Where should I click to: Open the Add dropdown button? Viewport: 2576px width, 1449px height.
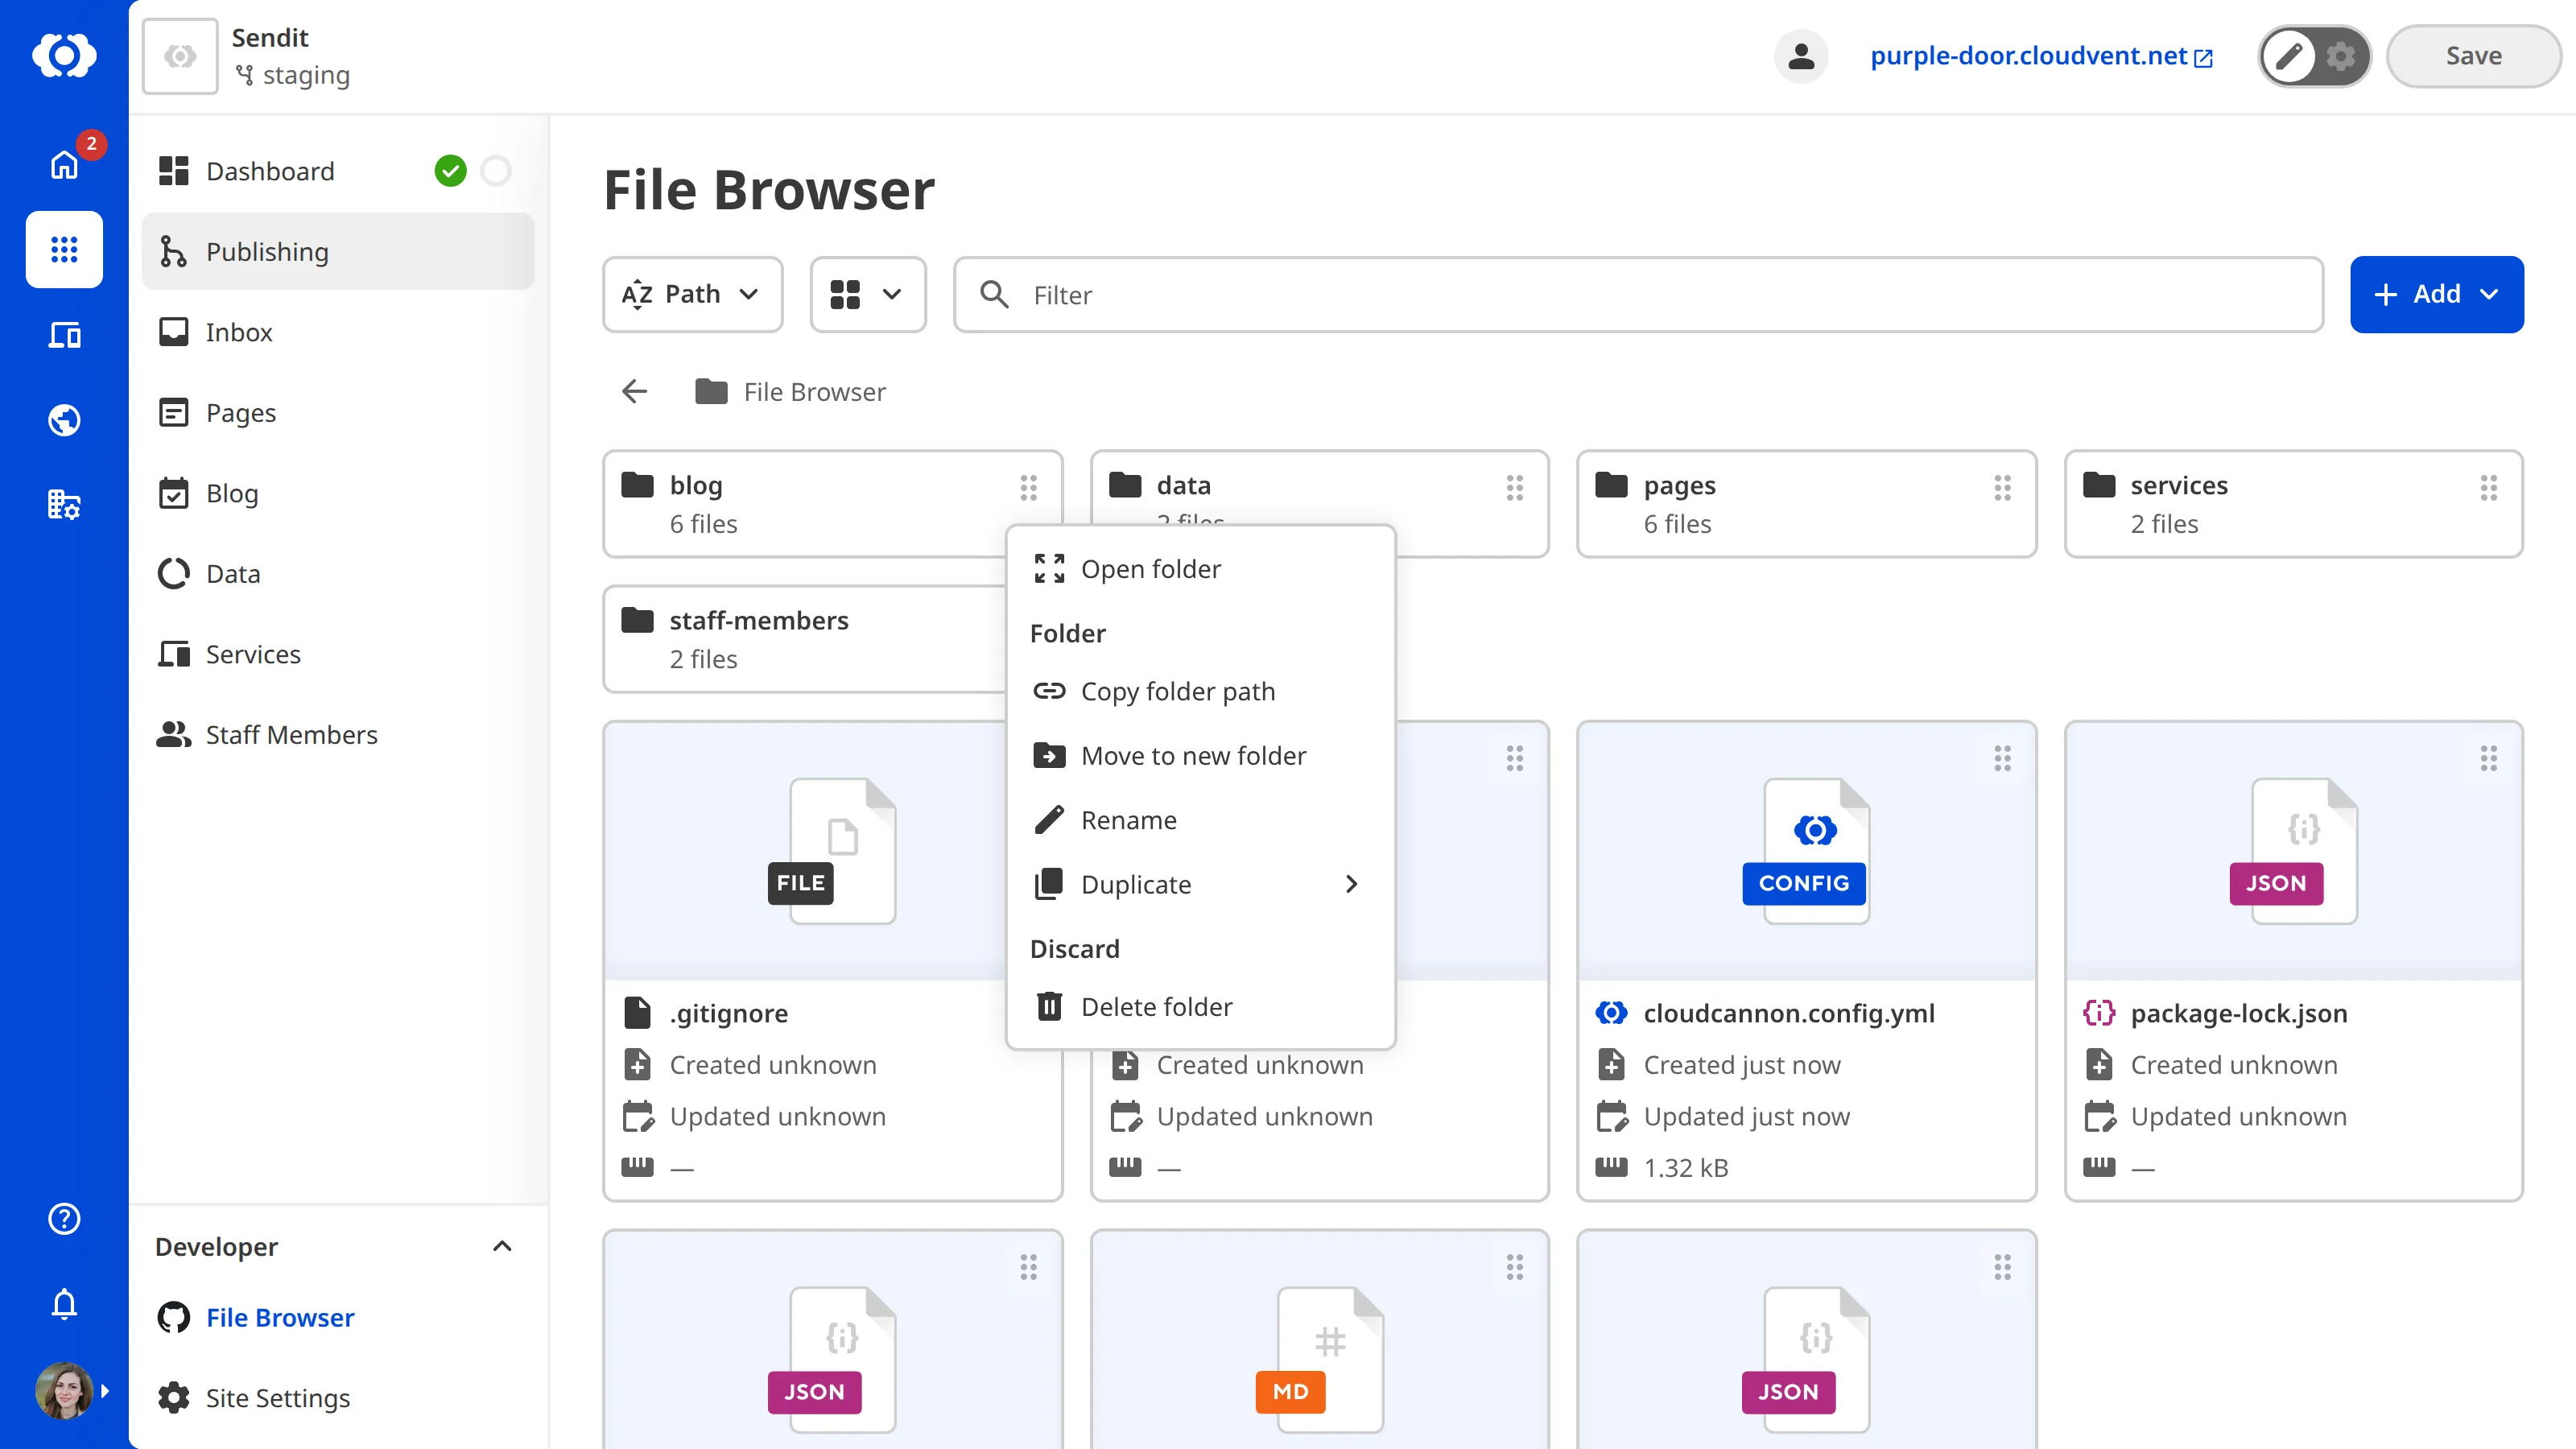(x=2436, y=294)
